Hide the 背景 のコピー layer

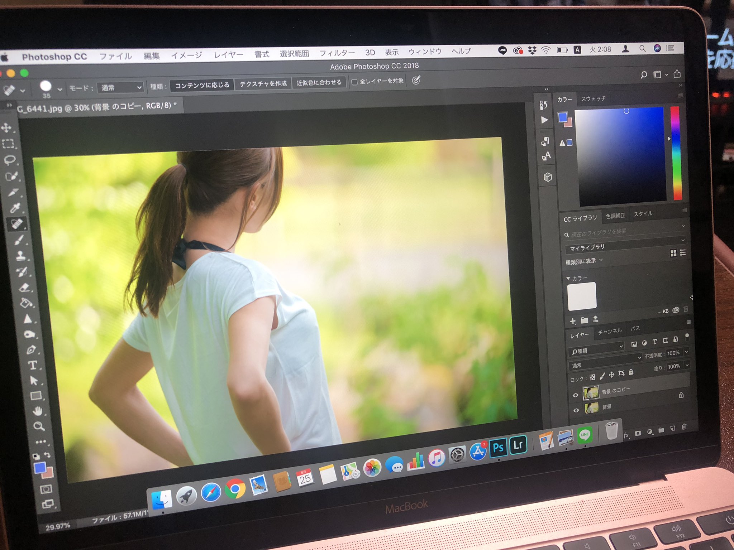click(x=576, y=395)
